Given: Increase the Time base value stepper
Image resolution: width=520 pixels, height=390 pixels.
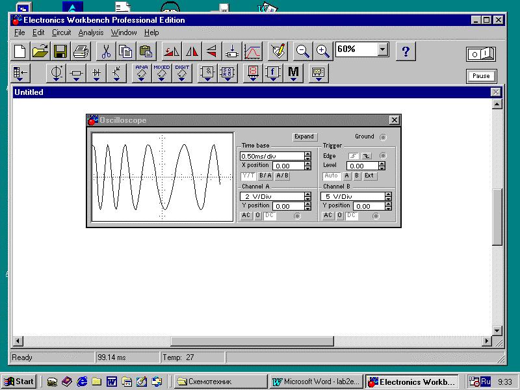Looking at the screenshot, I should [x=308, y=154].
